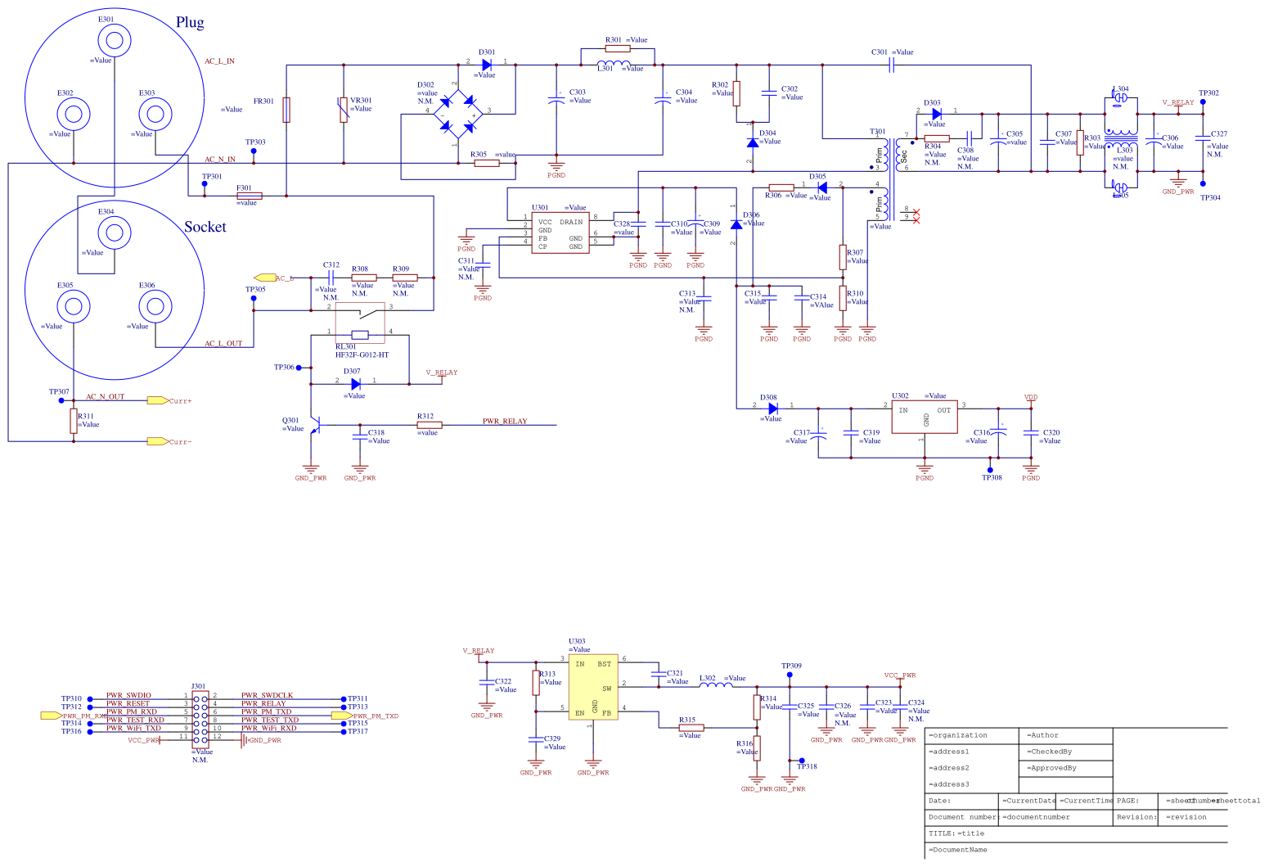Viewport: 1269px width, 867px height.
Task: Click the D307 flyback diode
Action: click(356, 383)
